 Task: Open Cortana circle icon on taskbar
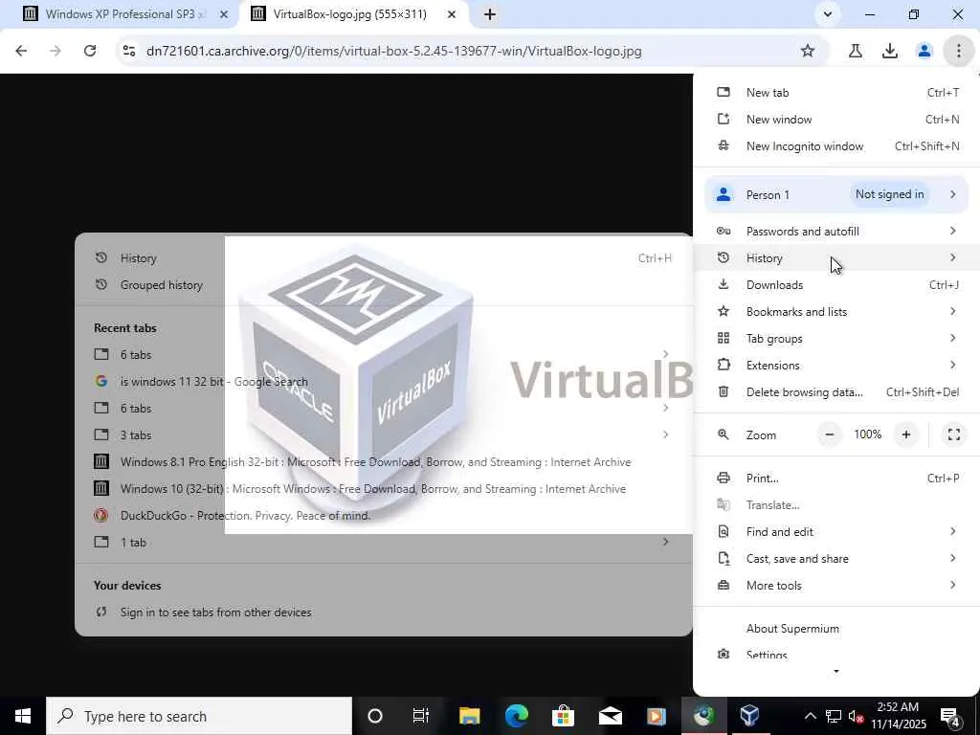(x=375, y=716)
